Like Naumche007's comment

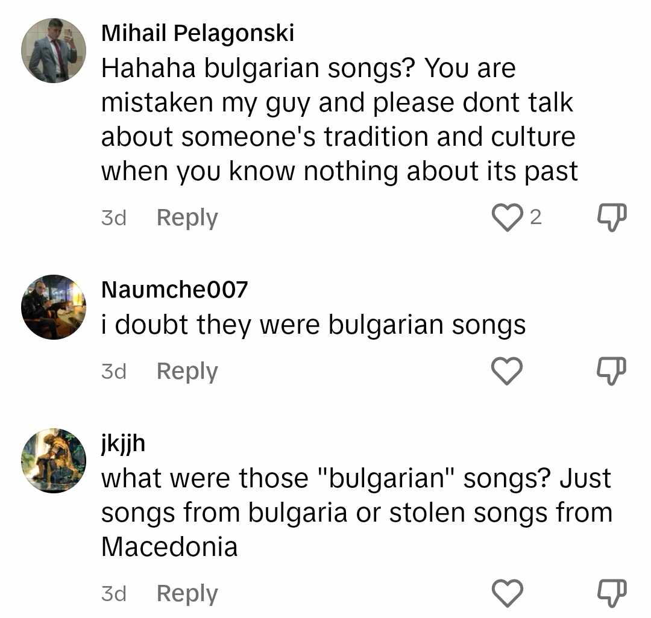click(507, 371)
